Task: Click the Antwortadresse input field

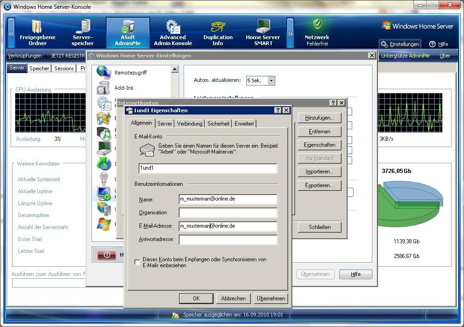Action: point(228,240)
